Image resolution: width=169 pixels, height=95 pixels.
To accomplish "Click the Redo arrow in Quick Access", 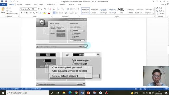I will tap(14, 1).
